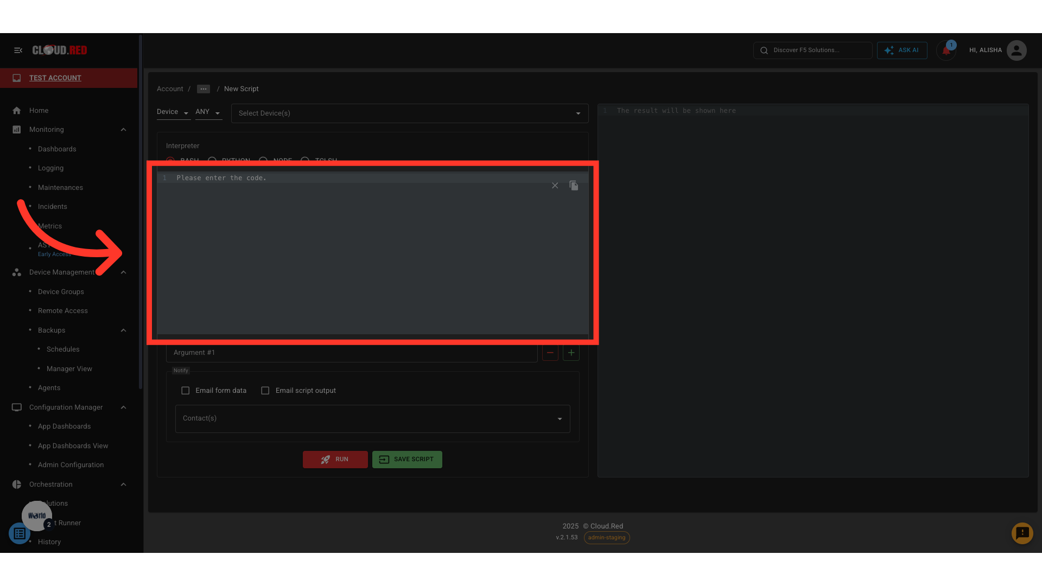Collapse the Monitoring sidebar section

coord(123,130)
